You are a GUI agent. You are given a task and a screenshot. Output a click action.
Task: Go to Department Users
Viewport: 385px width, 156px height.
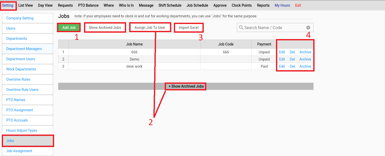pyautogui.click(x=28, y=59)
